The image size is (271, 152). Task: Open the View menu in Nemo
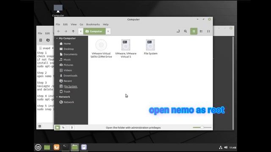click(74, 24)
